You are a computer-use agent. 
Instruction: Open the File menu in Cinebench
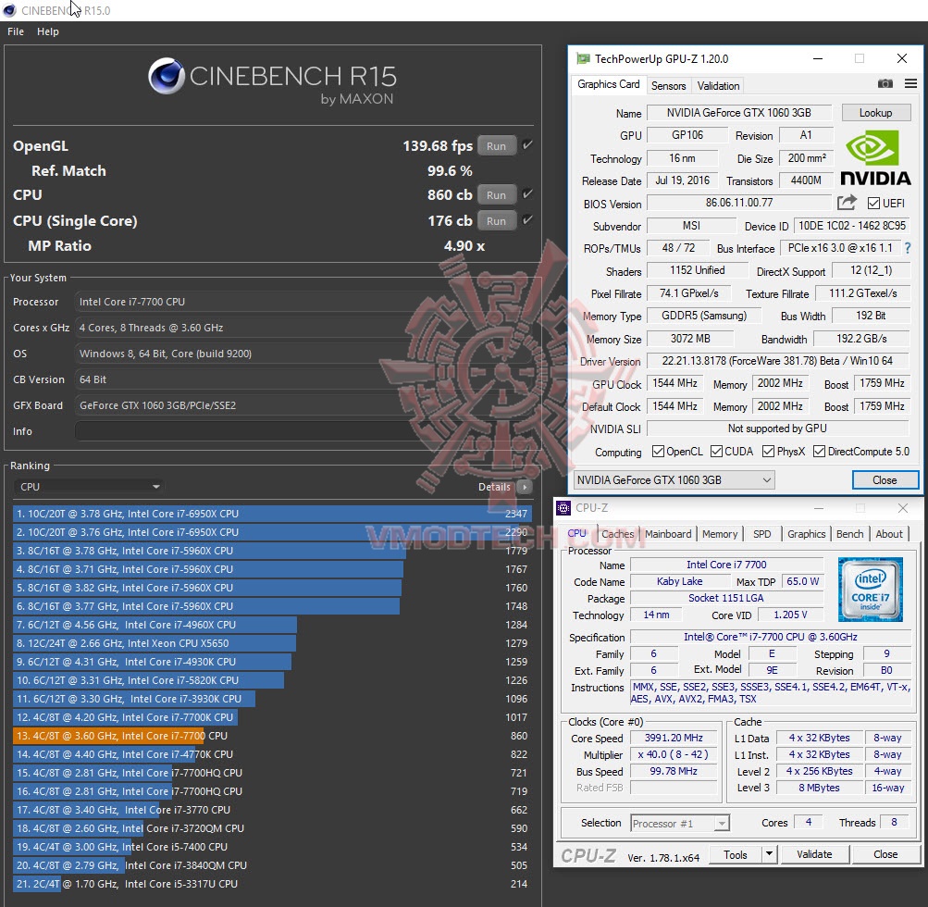[16, 31]
